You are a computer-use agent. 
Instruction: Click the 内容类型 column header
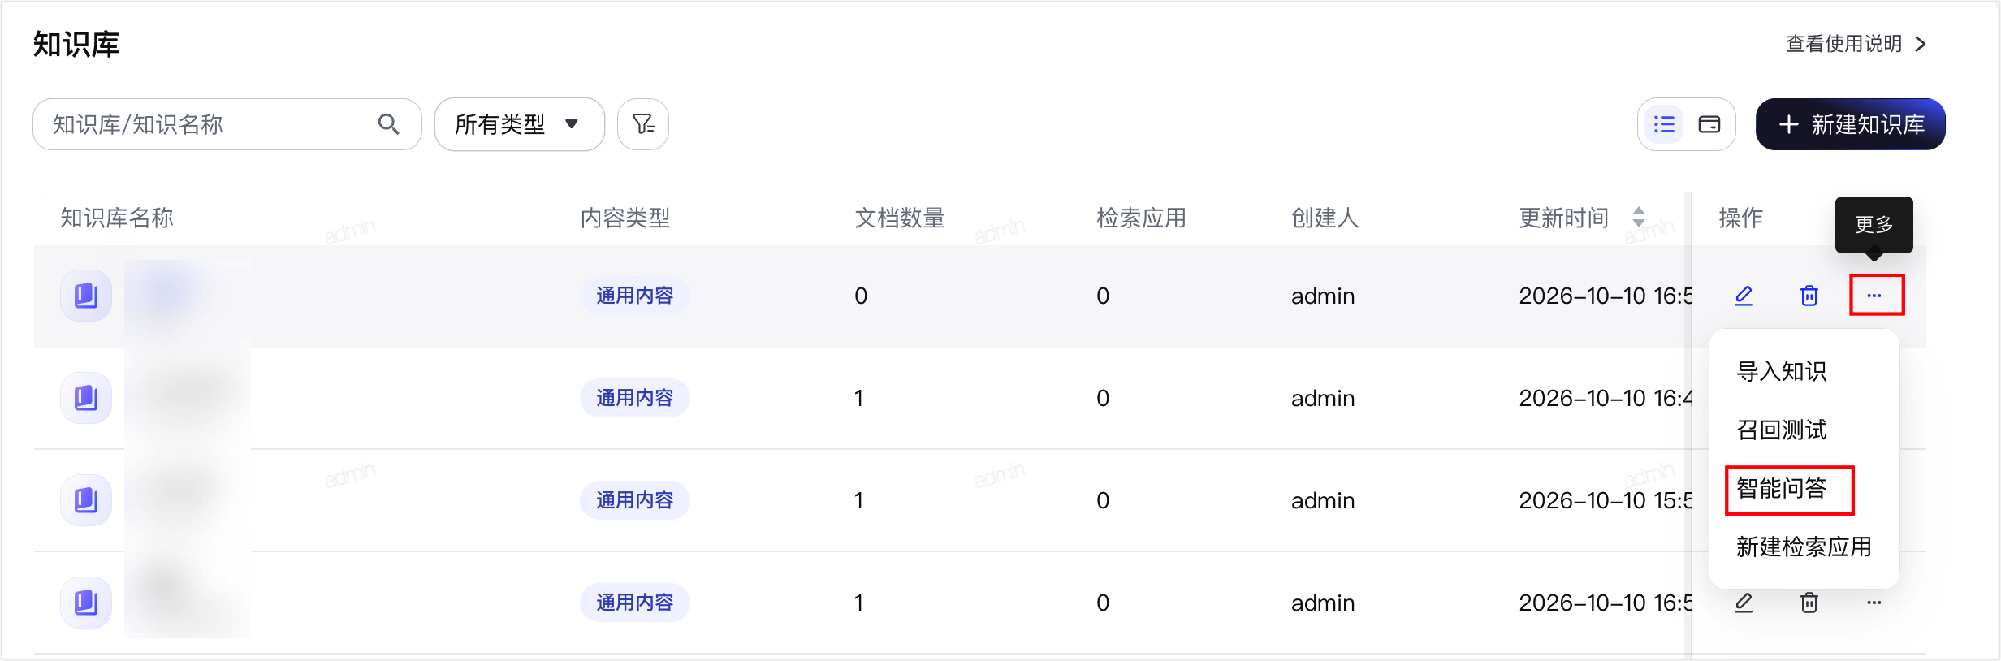point(625,218)
